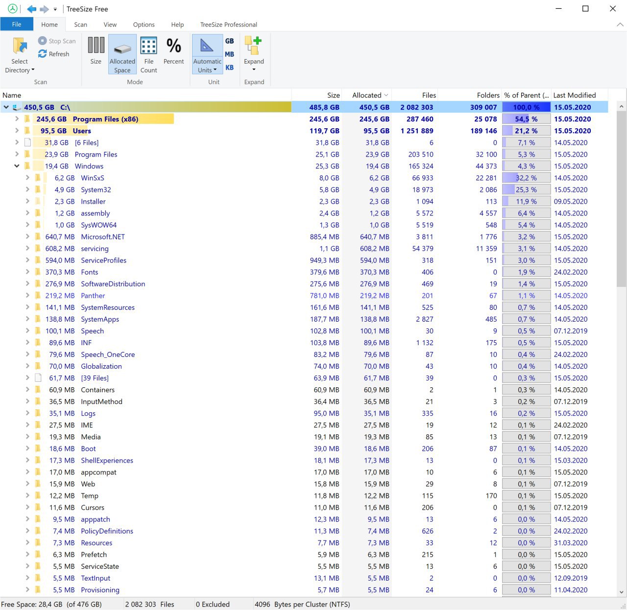627x610 pixels.
Task: Click the Stop Scan icon
Action: click(43, 41)
